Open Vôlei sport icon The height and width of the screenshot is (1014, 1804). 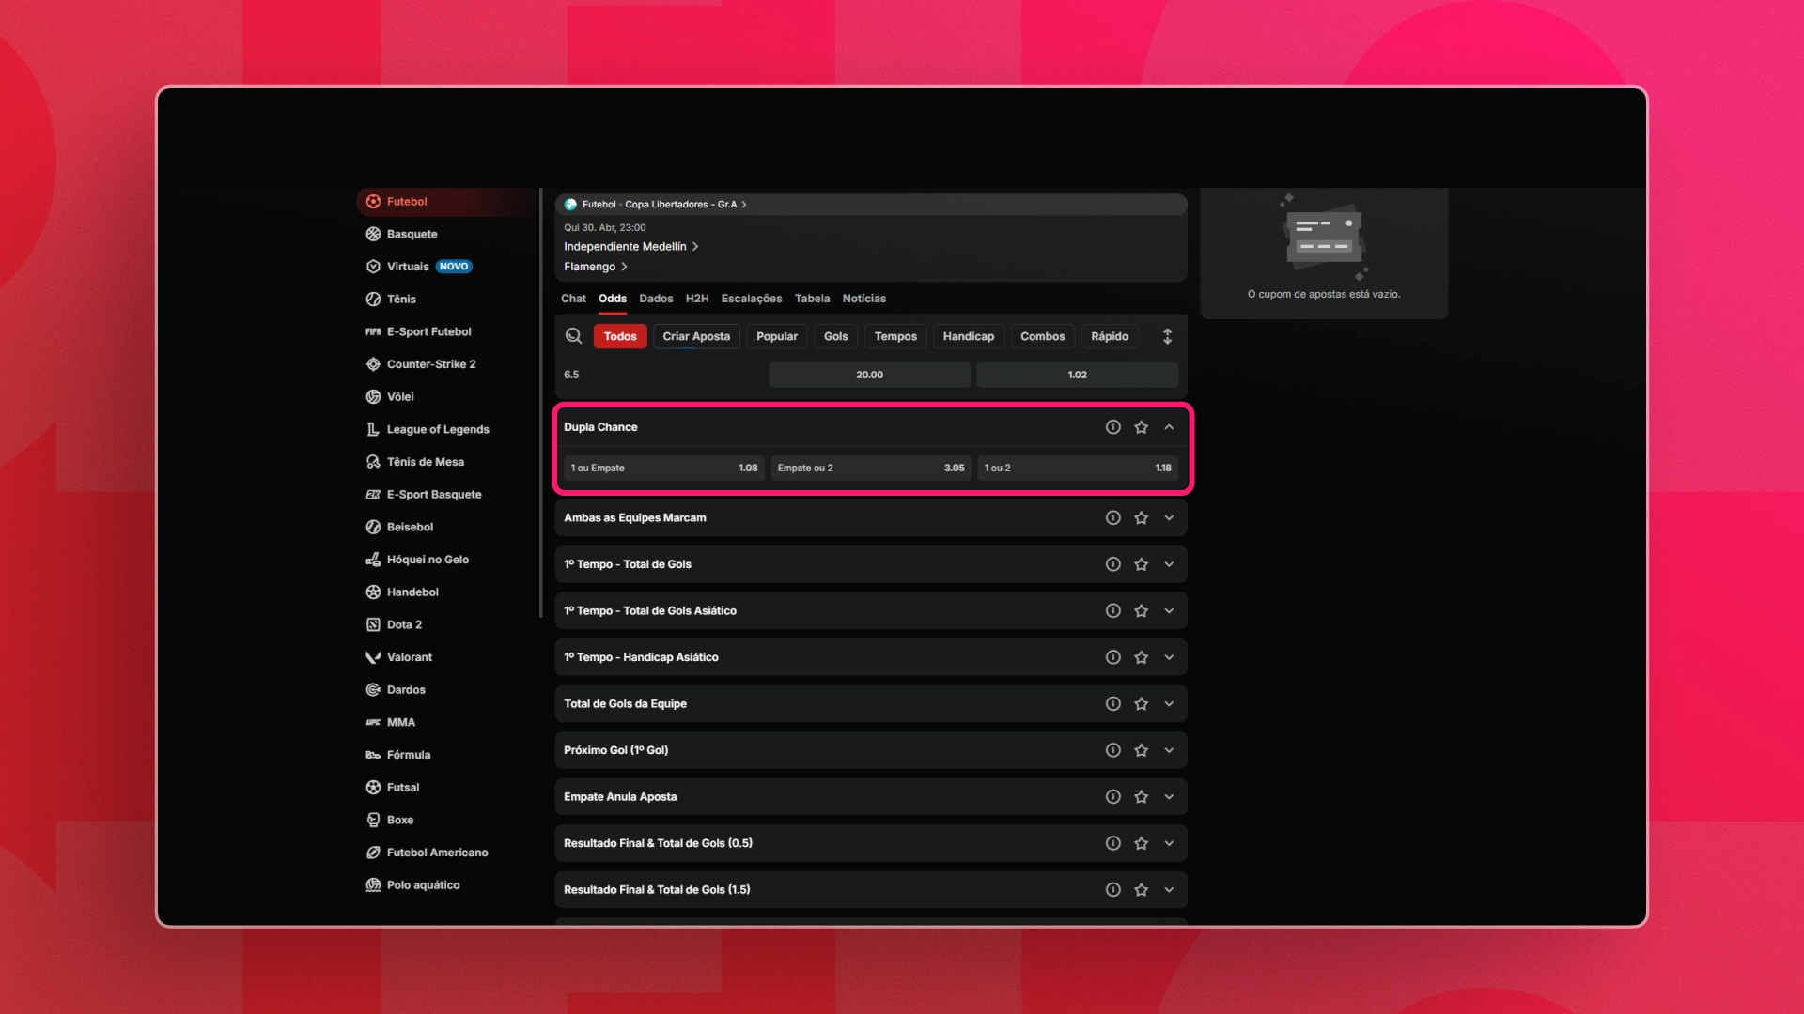tap(373, 397)
